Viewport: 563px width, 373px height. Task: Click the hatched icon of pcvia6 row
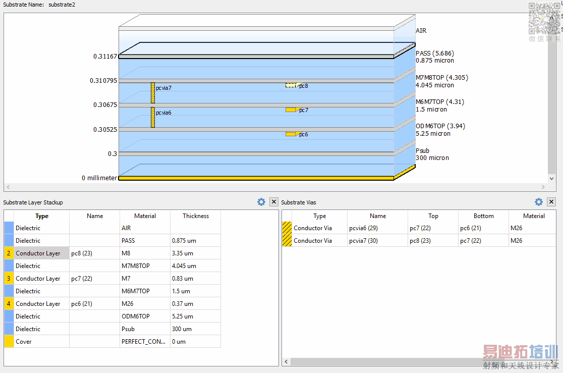(287, 228)
